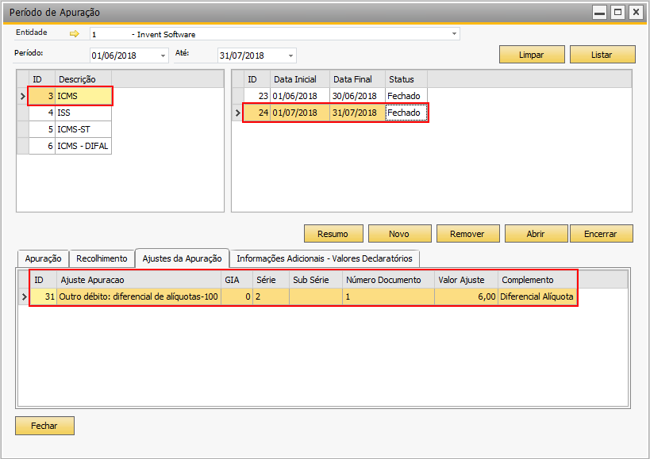This screenshot has height=459, width=650.
Task: Click Valor Ajuste cell 6,00
Action: point(466,296)
